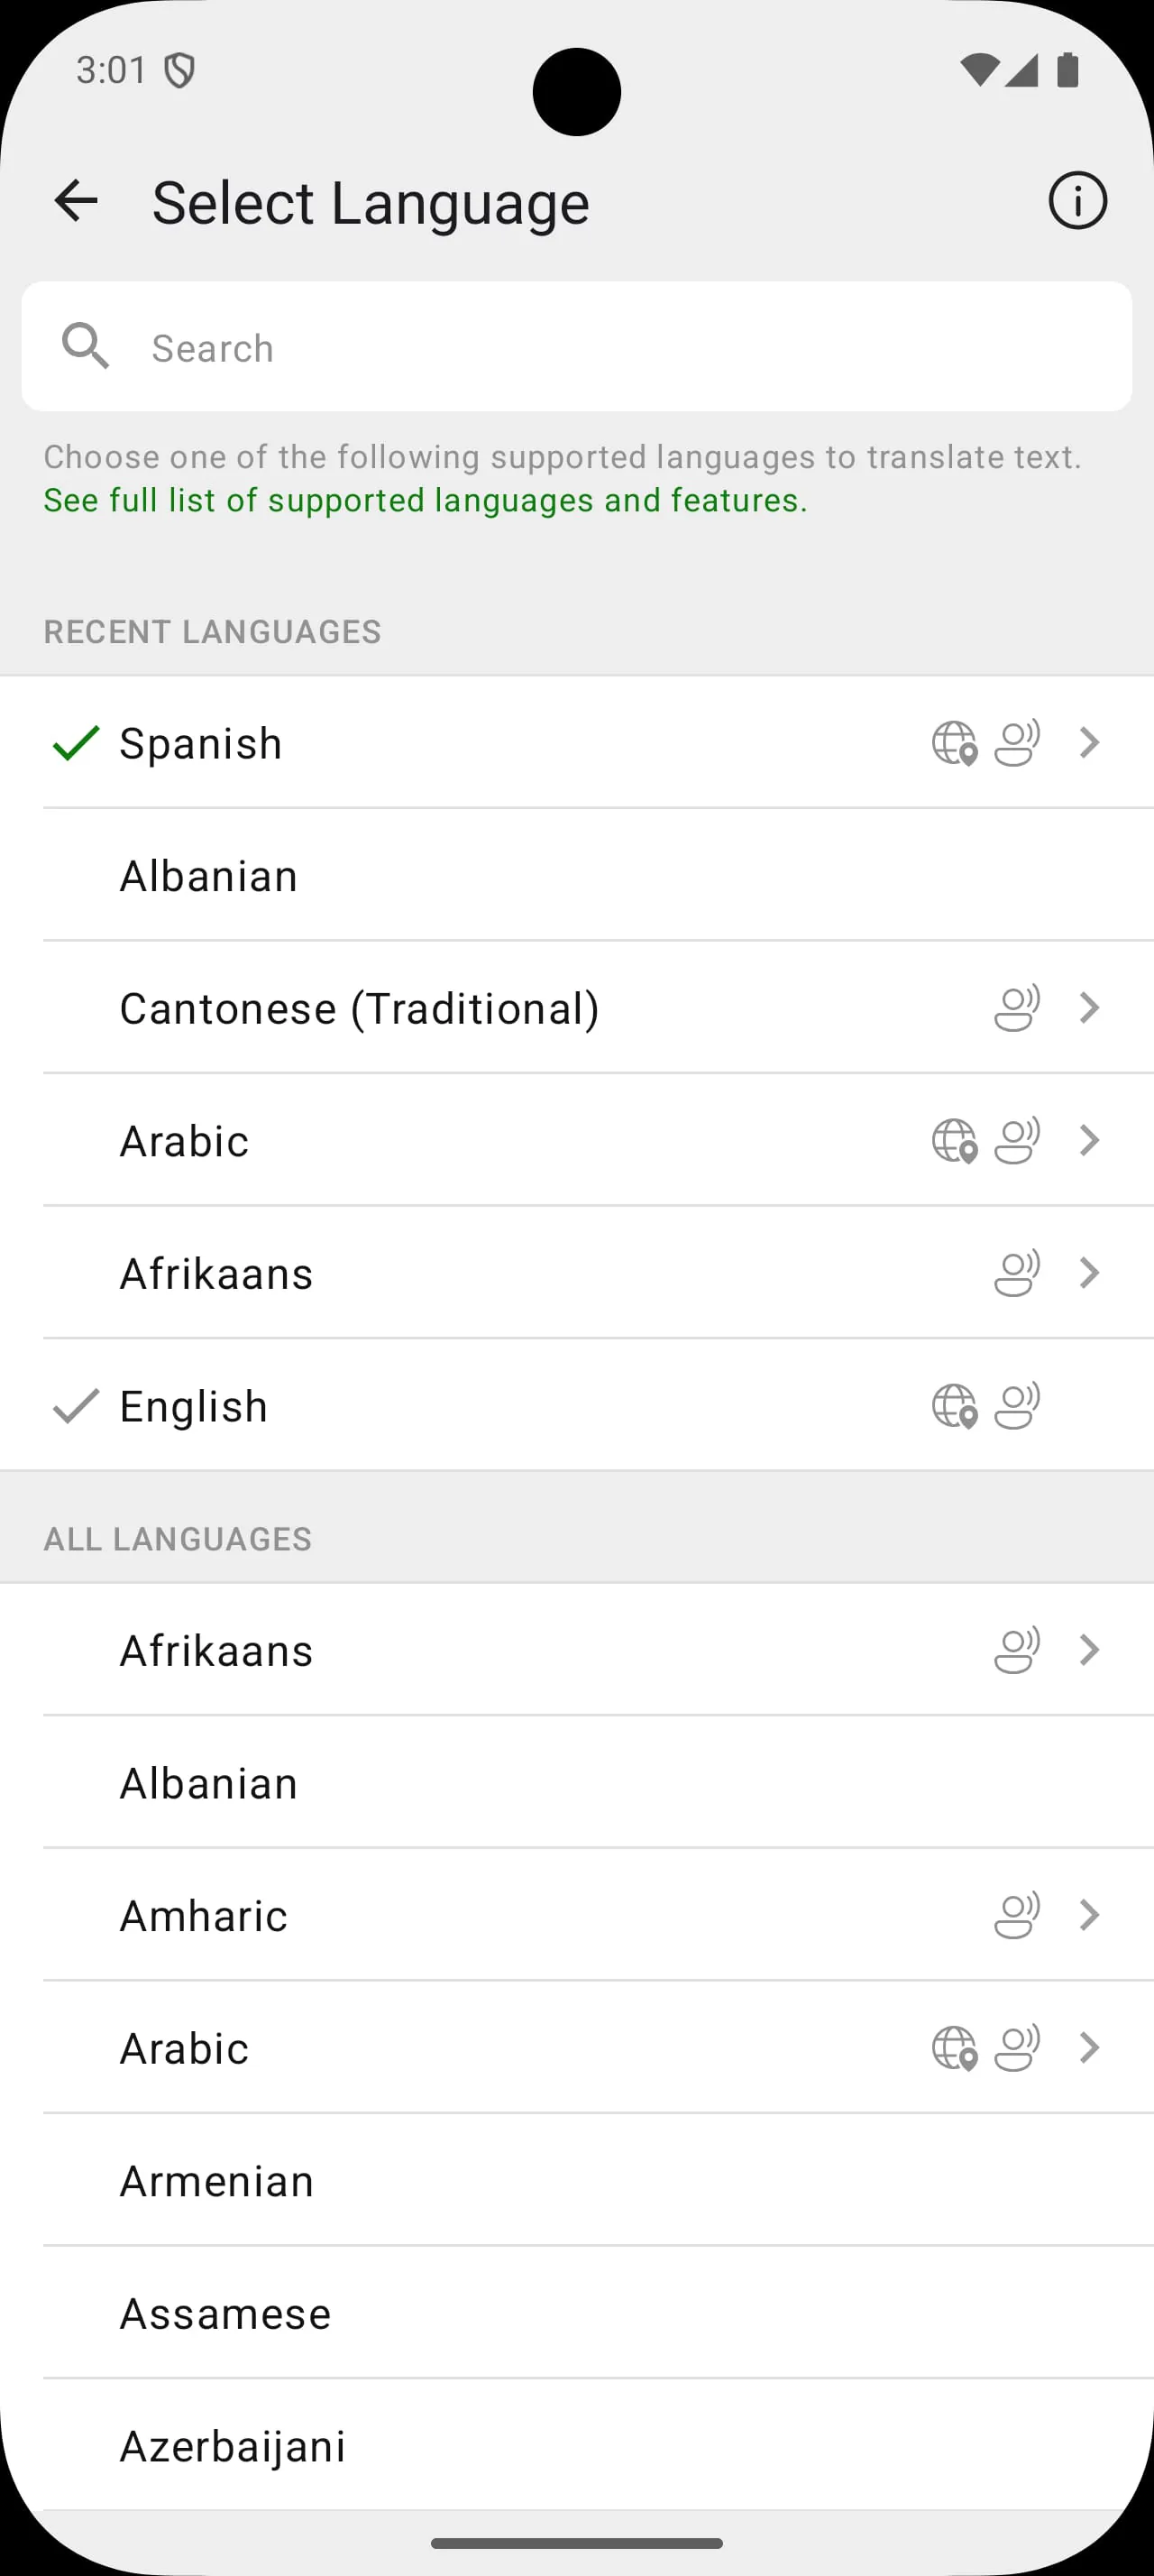Tap the checkmark beside English

pyautogui.click(x=76, y=1405)
